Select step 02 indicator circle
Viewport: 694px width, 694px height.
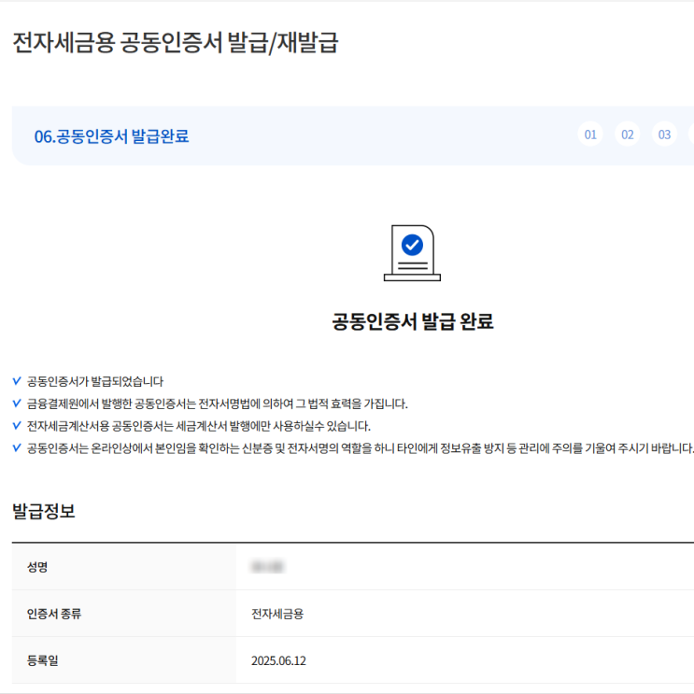click(x=627, y=135)
